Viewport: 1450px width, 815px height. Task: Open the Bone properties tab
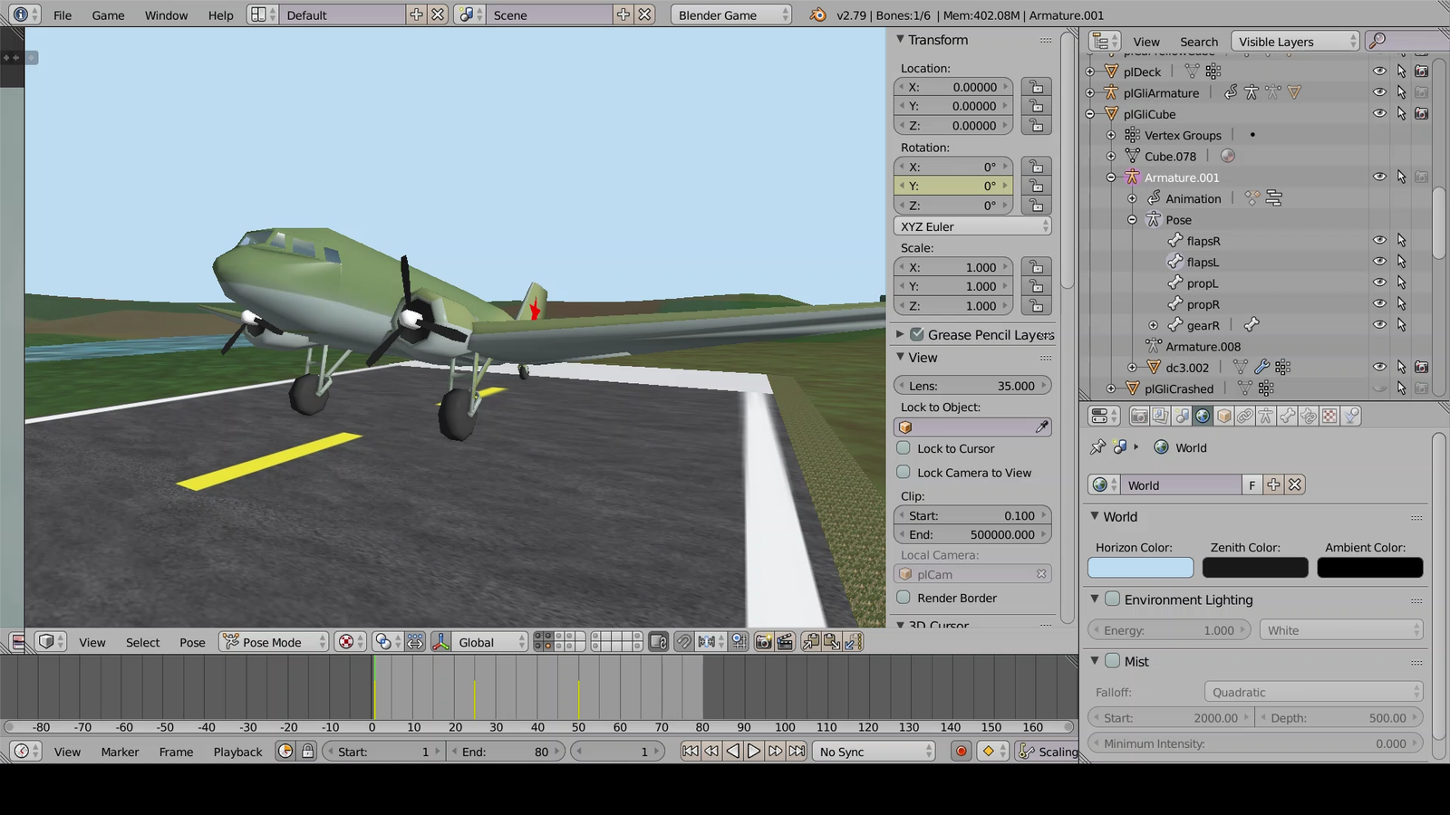click(1287, 416)
